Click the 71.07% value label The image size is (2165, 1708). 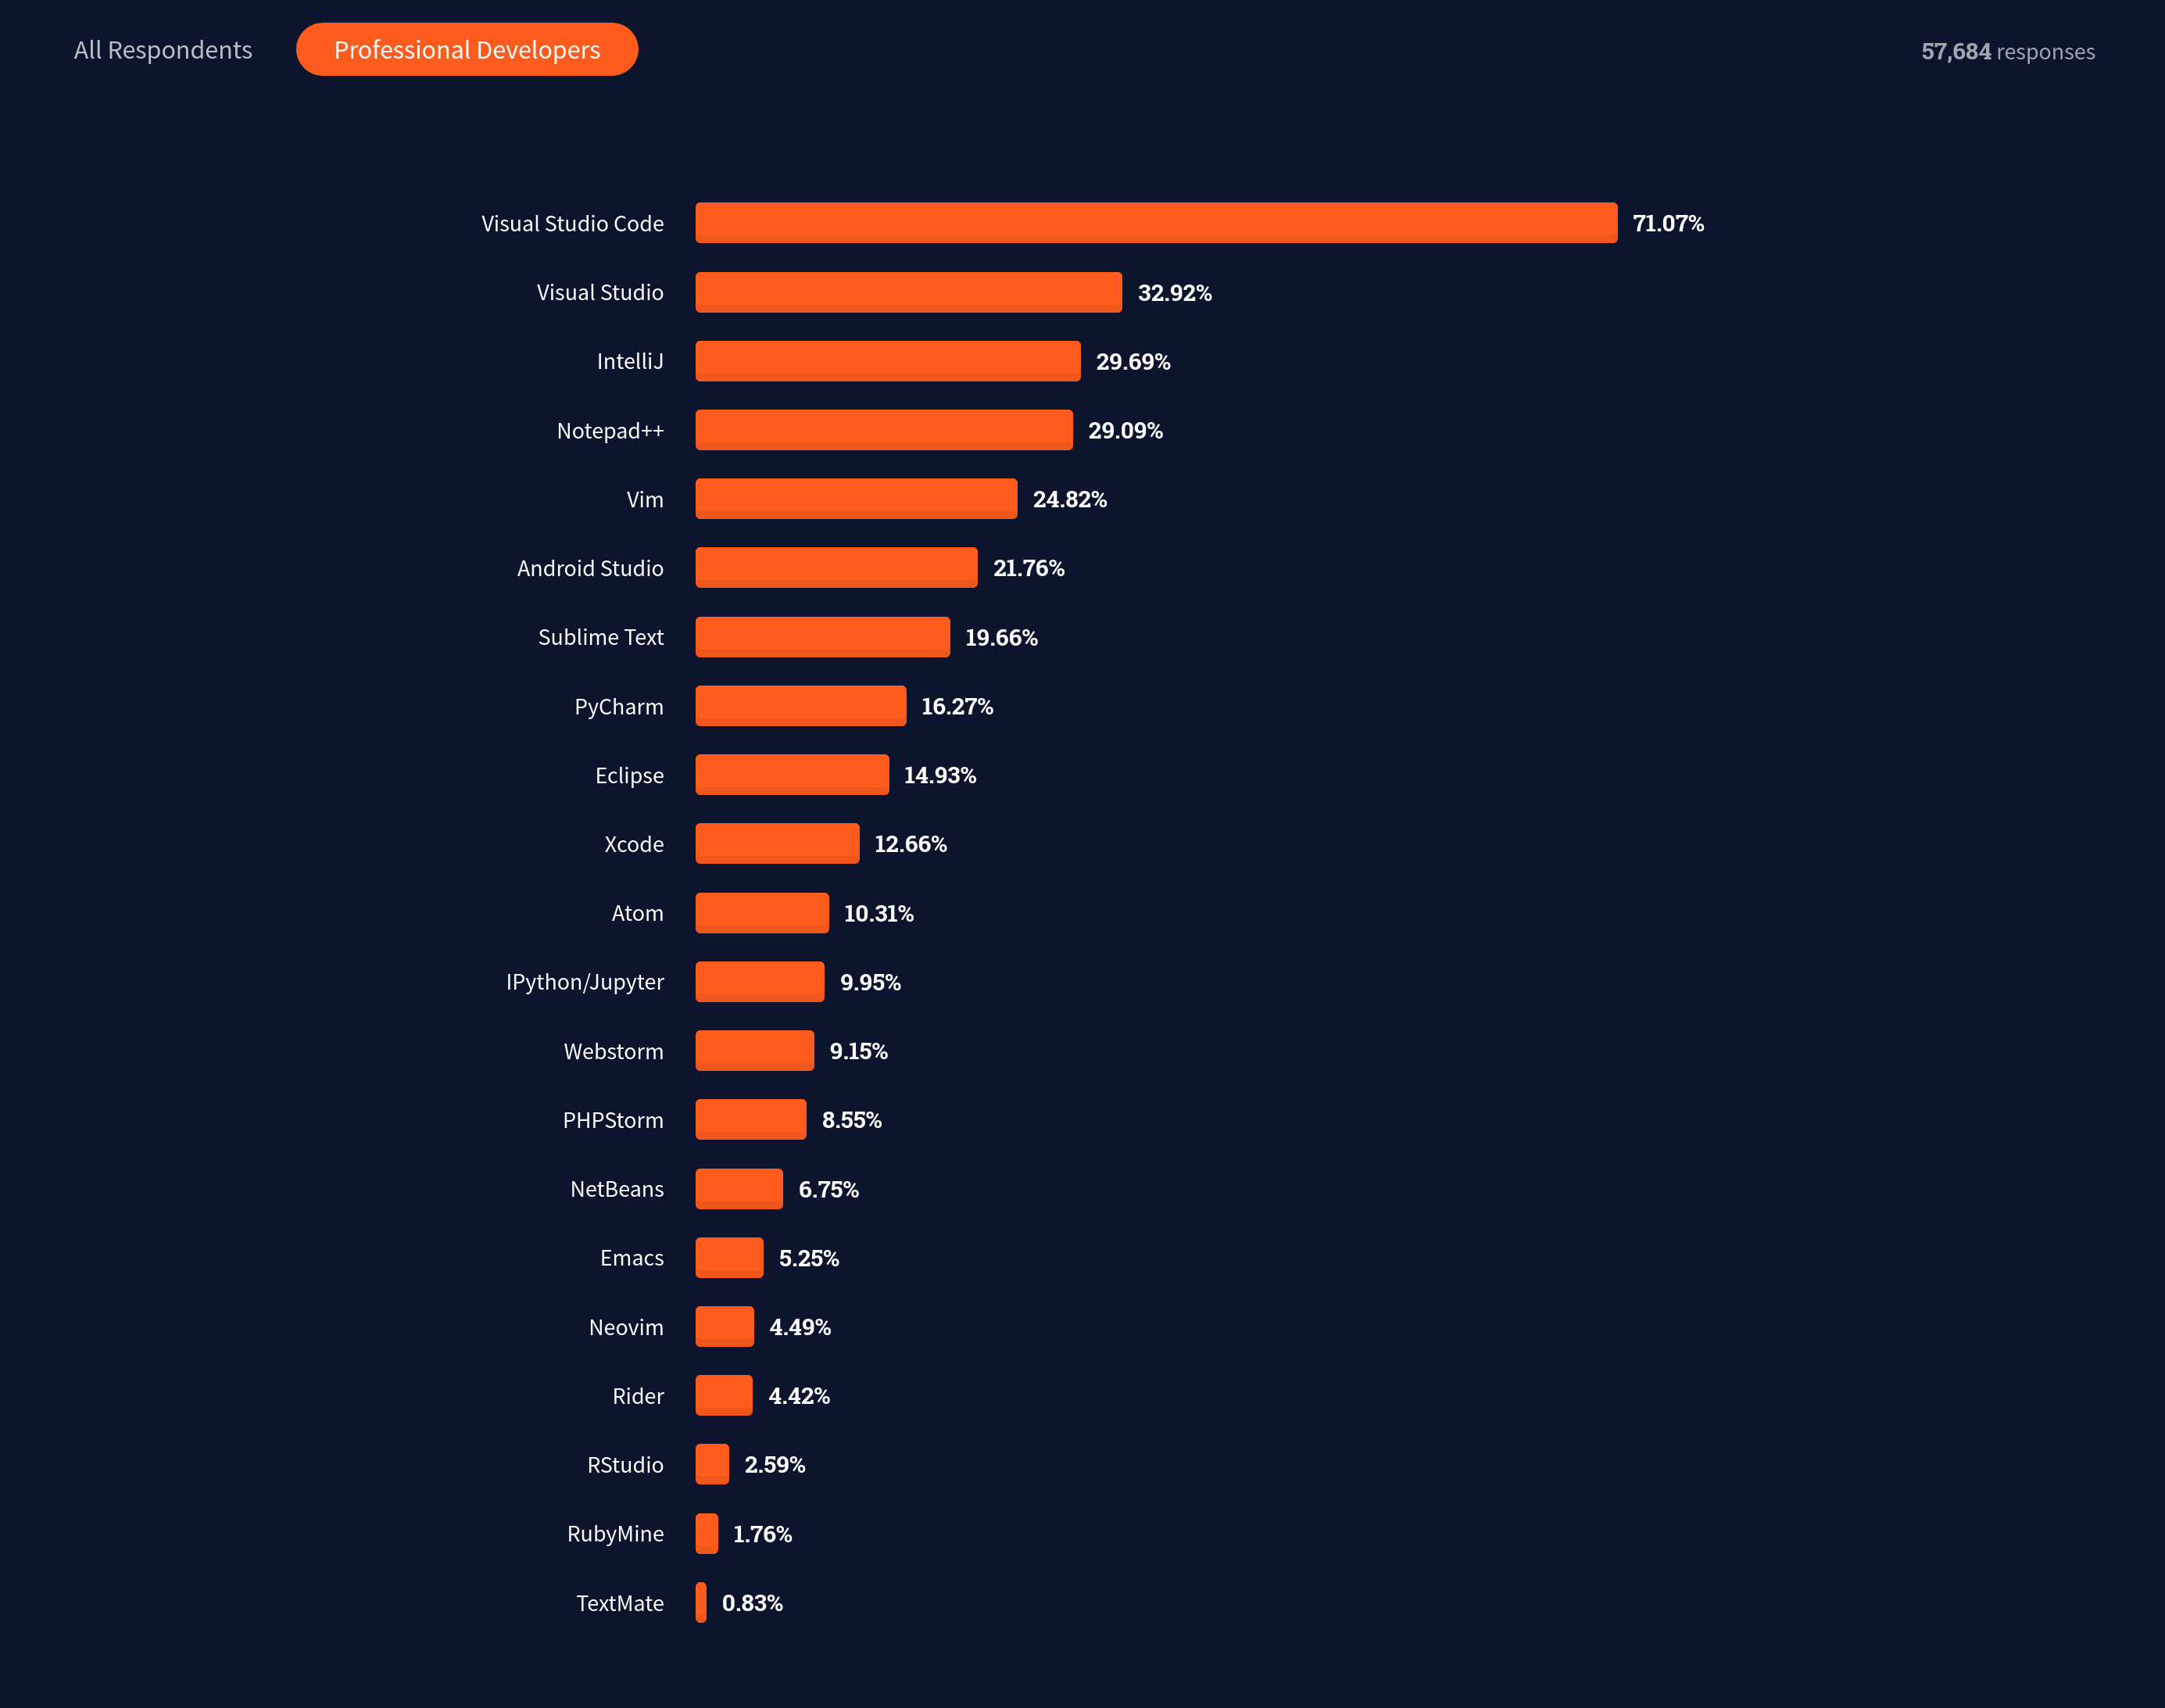coord(1667,223)
